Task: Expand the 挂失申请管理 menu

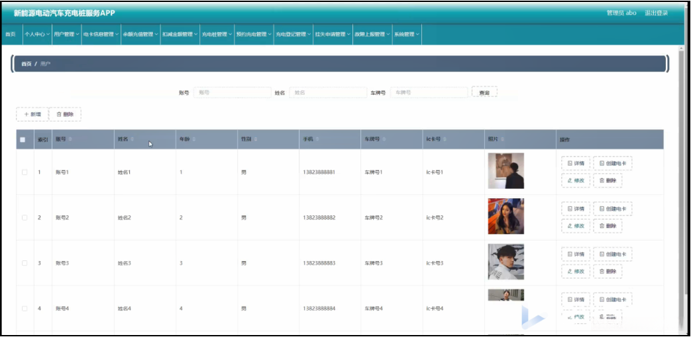Action: (x=333, y=34)
